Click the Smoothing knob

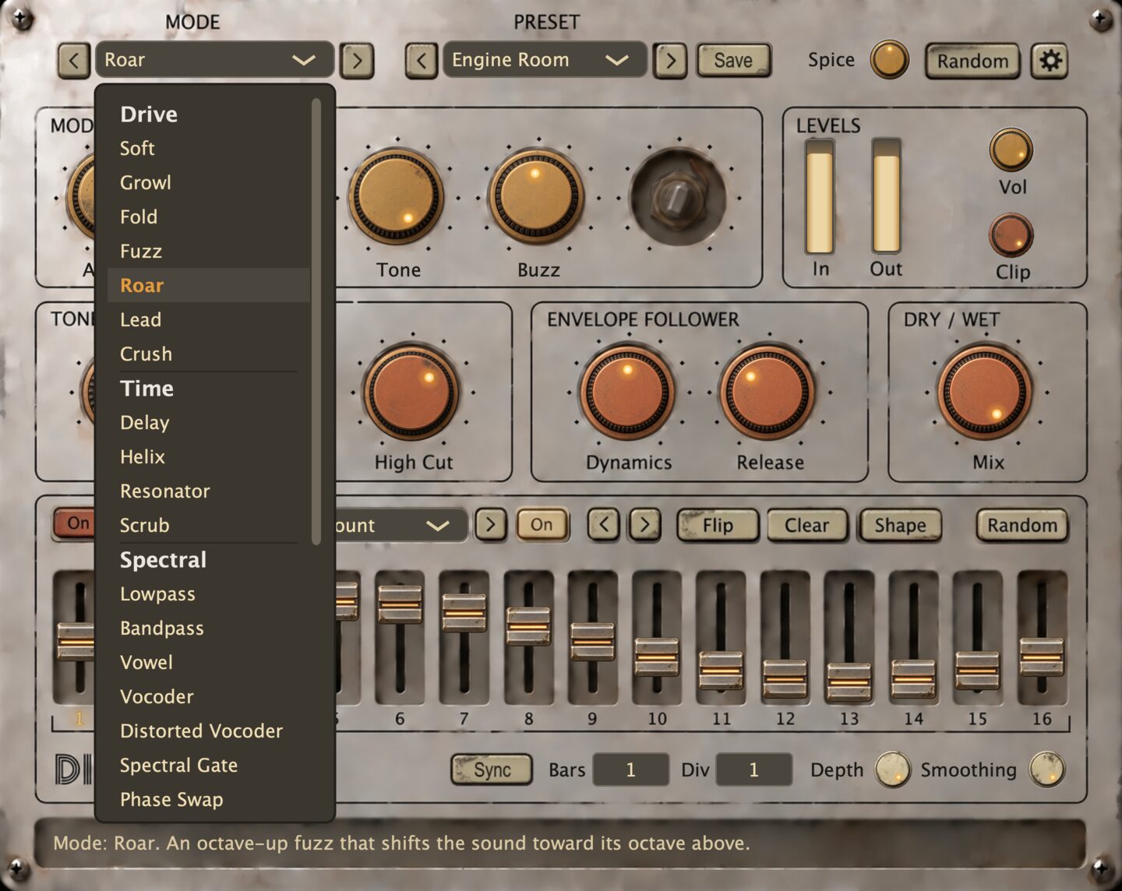pos(1046,769)
